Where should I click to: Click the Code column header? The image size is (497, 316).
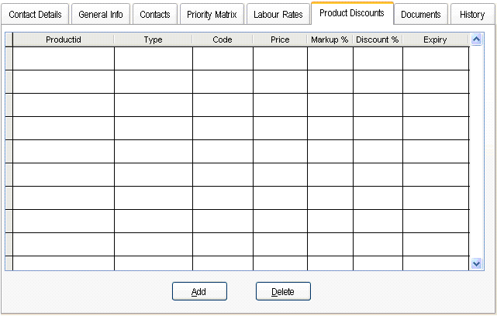click(223, 39)
